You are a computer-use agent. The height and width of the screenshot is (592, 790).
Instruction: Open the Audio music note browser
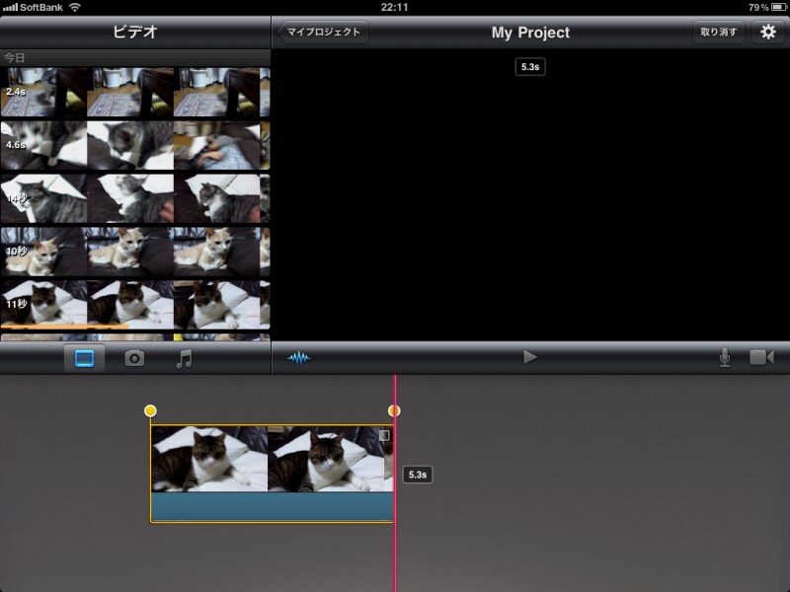pos(184,358)
